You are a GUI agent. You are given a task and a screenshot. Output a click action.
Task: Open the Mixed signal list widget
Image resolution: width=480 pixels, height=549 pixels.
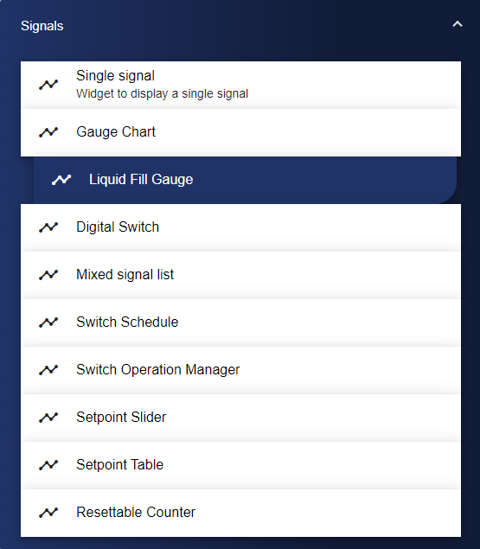pos(240,275)
